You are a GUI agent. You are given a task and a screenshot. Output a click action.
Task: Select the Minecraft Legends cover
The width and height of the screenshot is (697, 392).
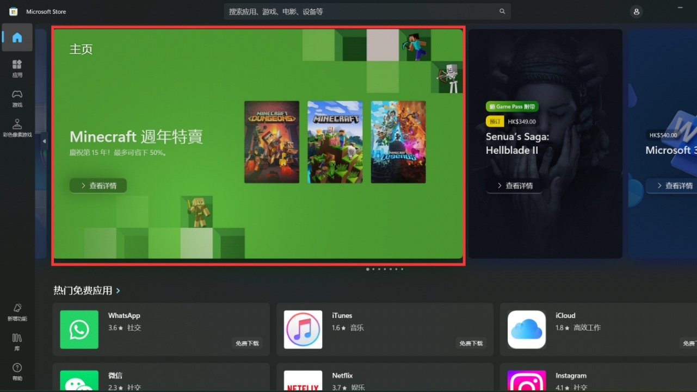398,142
